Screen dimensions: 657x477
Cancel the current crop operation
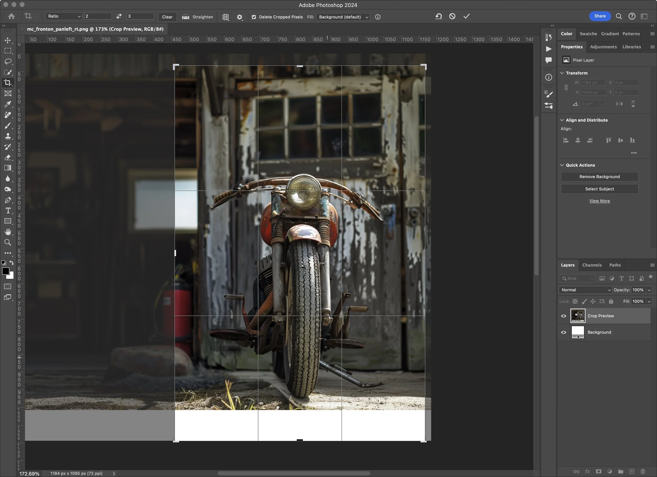452,17
